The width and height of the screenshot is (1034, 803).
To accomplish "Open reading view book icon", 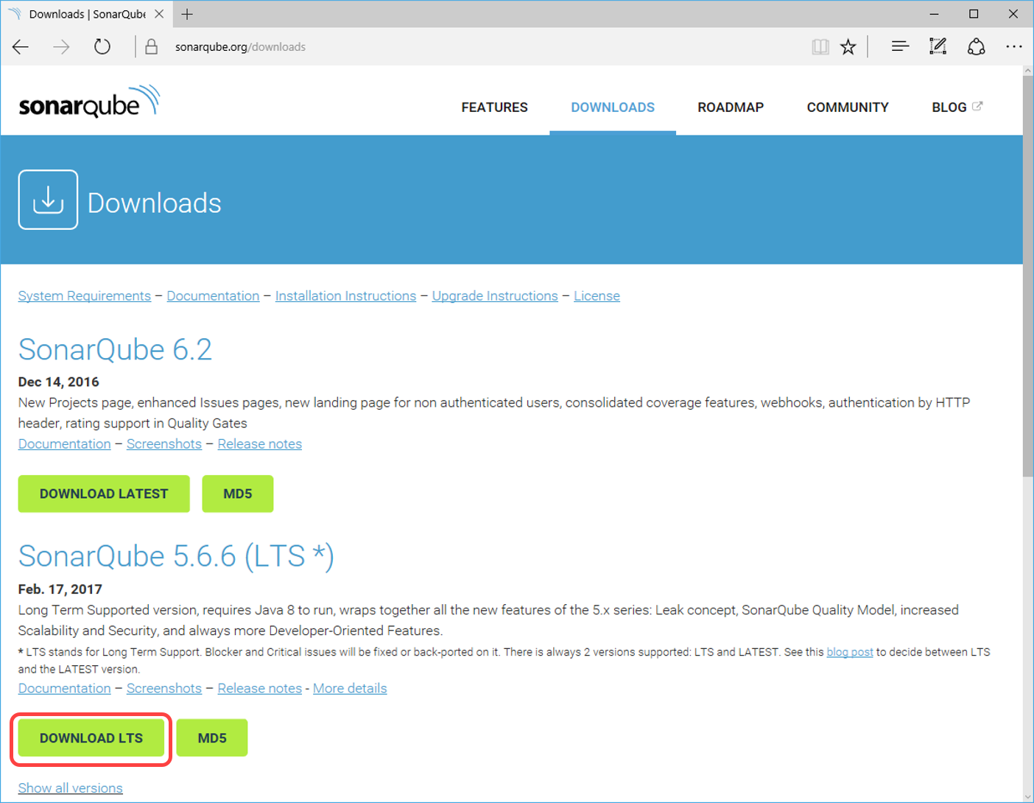I will point(820,47).
